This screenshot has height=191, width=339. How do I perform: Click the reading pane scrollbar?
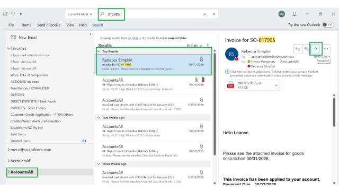point(334,112)
